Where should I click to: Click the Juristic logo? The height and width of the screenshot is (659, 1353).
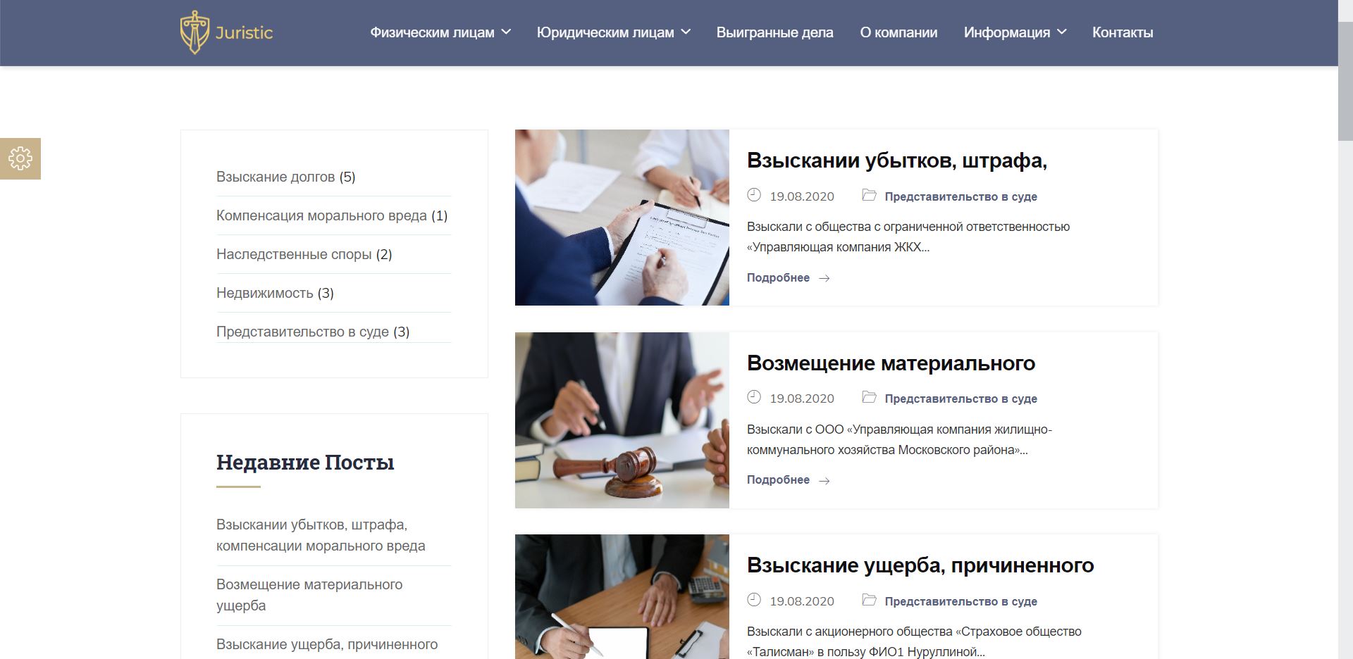(x=226, y=32)
